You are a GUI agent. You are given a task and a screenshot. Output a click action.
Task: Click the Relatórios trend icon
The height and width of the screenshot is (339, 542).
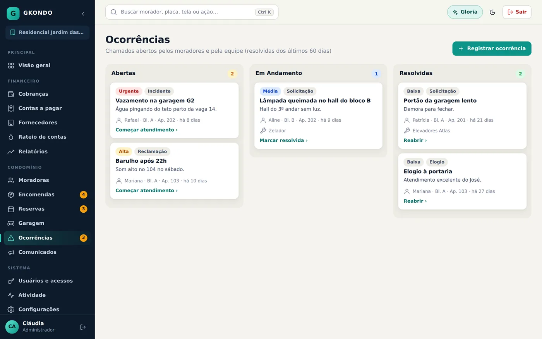click(11, 151)
